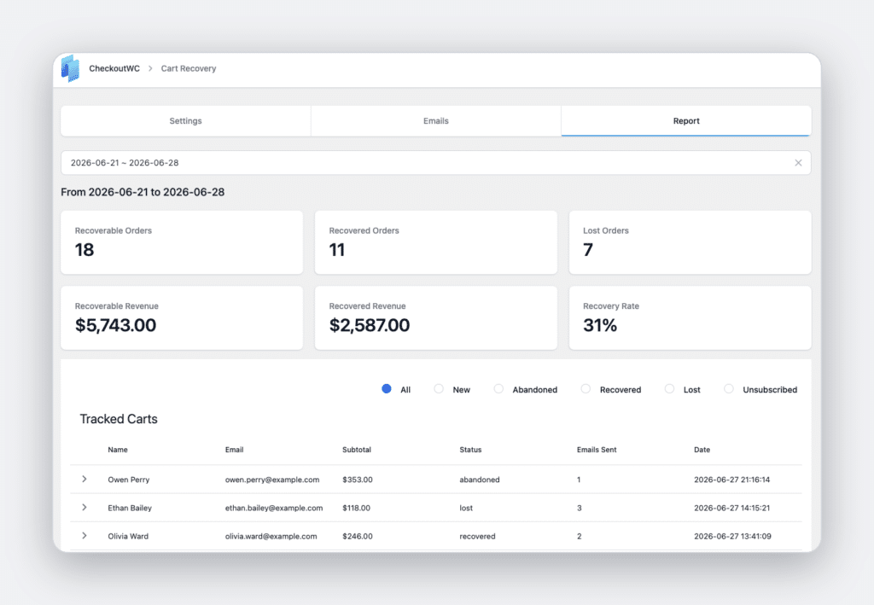Click the subtotal $246.00
The height and width of the screenshot is (605, 874).
[x=358, y=537]
